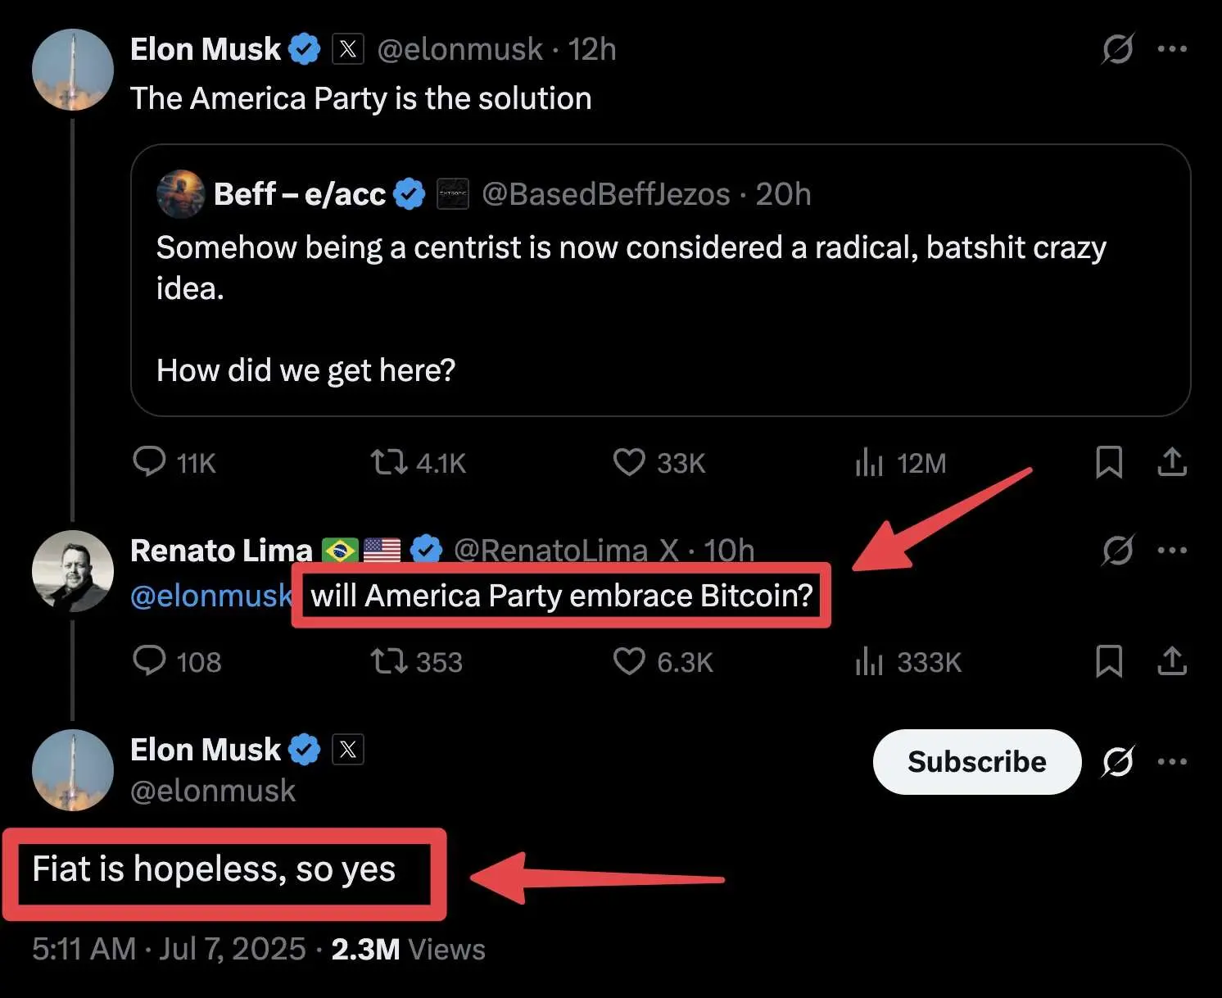Viewport: 1222px width, 998px height.
Task: Open the @elonmusk mention in Renato's reply
Action: pos(210,596)
